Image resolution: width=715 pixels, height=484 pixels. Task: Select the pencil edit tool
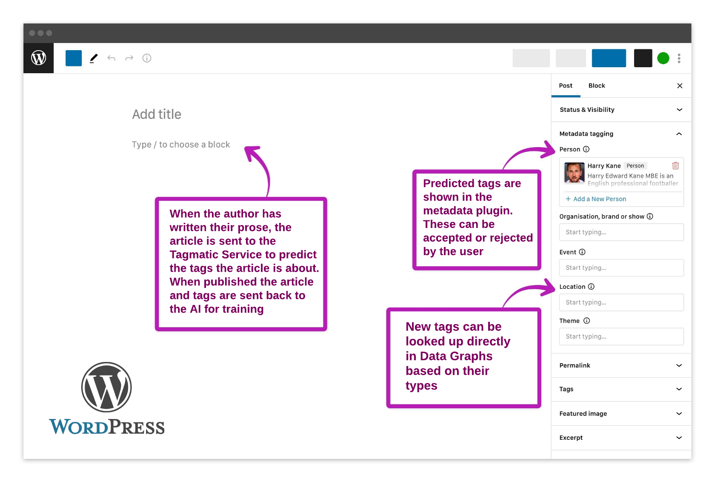point(94,58)
